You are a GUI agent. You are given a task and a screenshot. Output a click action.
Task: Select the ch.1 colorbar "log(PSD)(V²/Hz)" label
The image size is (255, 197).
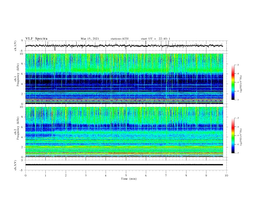point(241,84)
